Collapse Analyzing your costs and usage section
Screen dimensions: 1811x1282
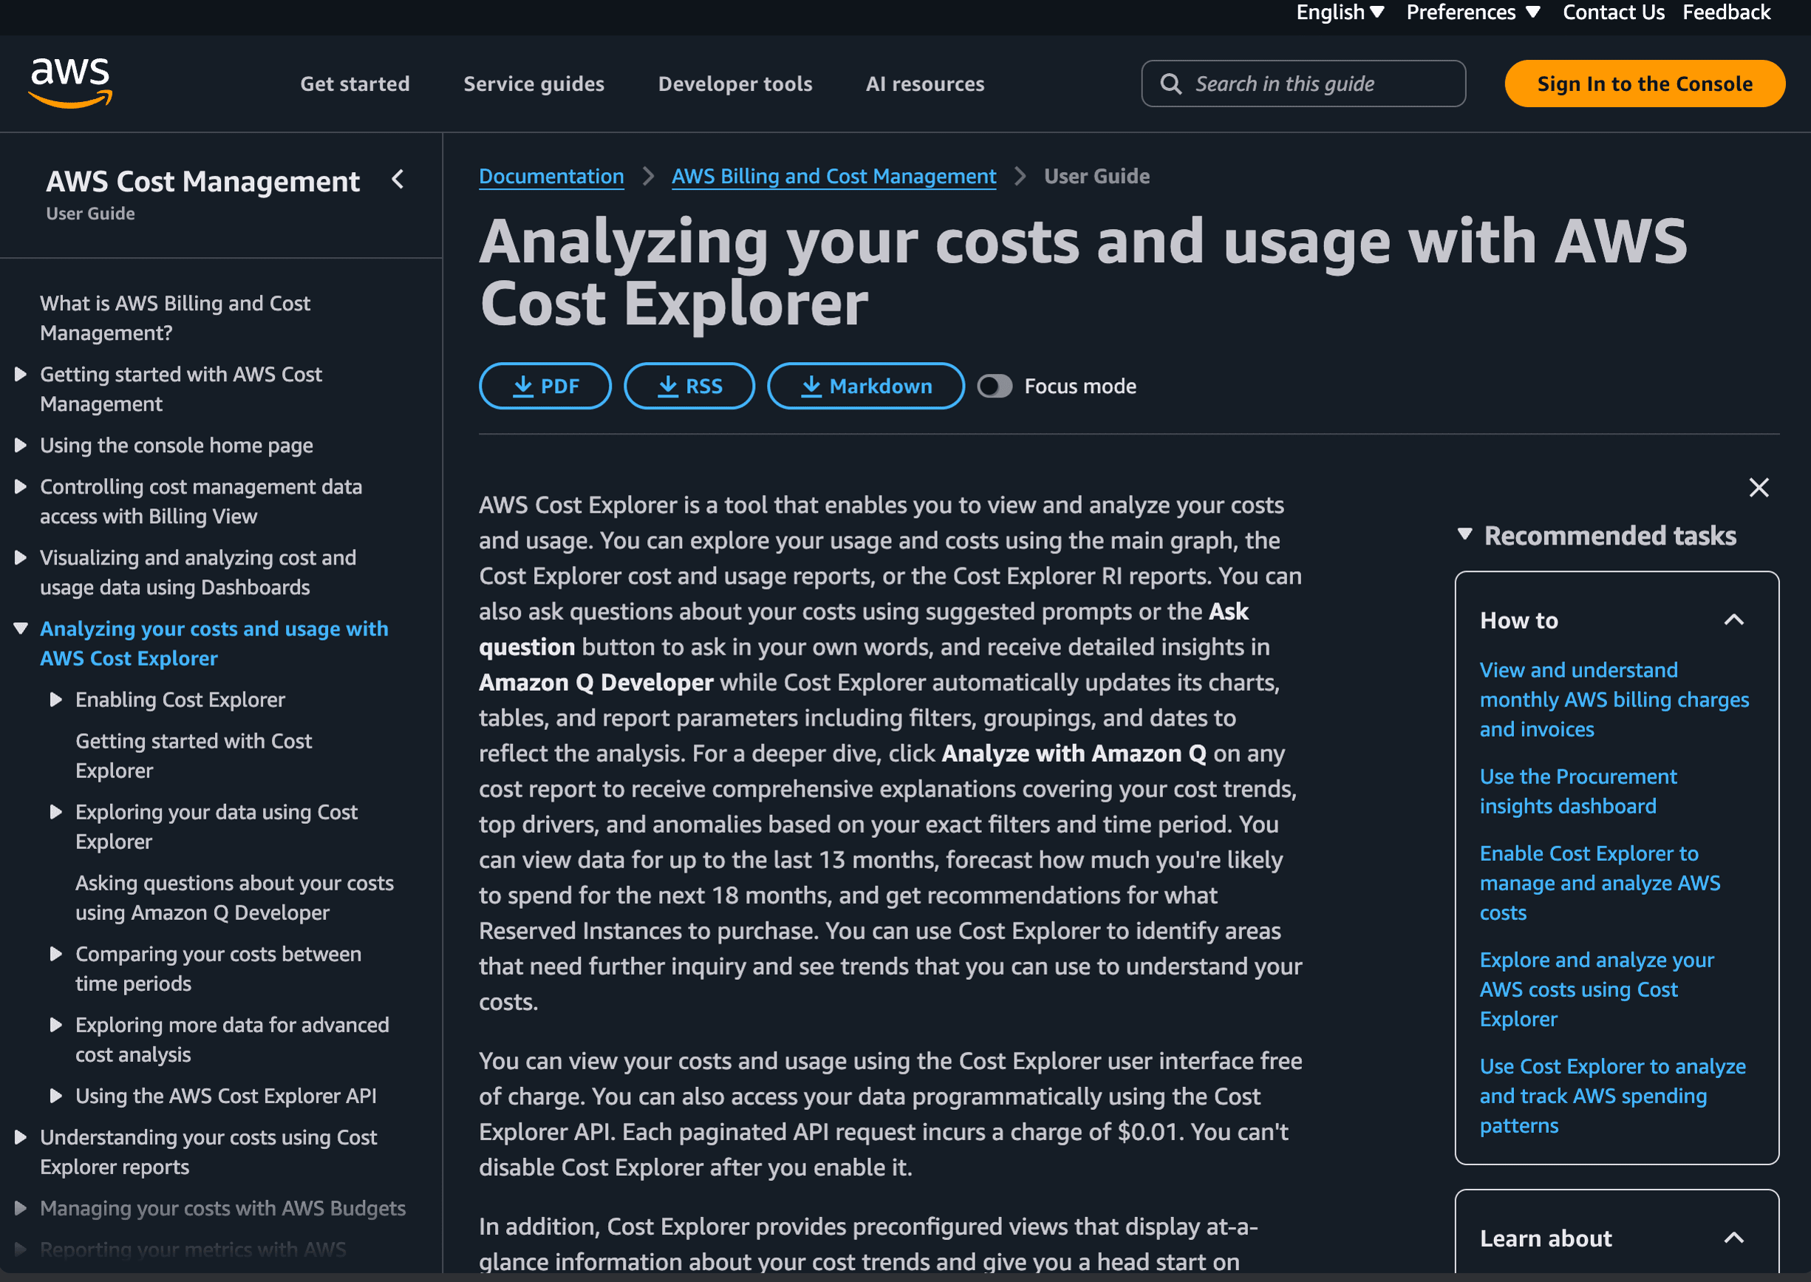[21, 629]
